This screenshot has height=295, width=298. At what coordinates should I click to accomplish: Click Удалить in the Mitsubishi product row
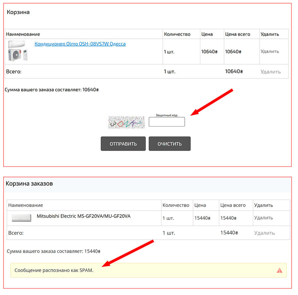(x=263, y=218)
